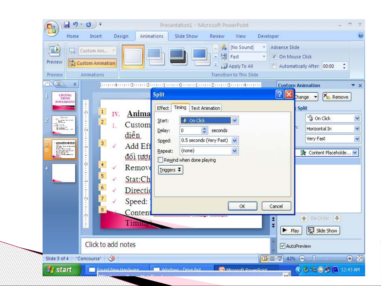Switch to Normal view in status bar
This screenshot has height=286, width=381.
pyautogui.click(x=265, y=258)
